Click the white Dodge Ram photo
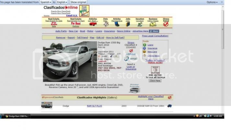The image size is (231, 130). point(70,61)
